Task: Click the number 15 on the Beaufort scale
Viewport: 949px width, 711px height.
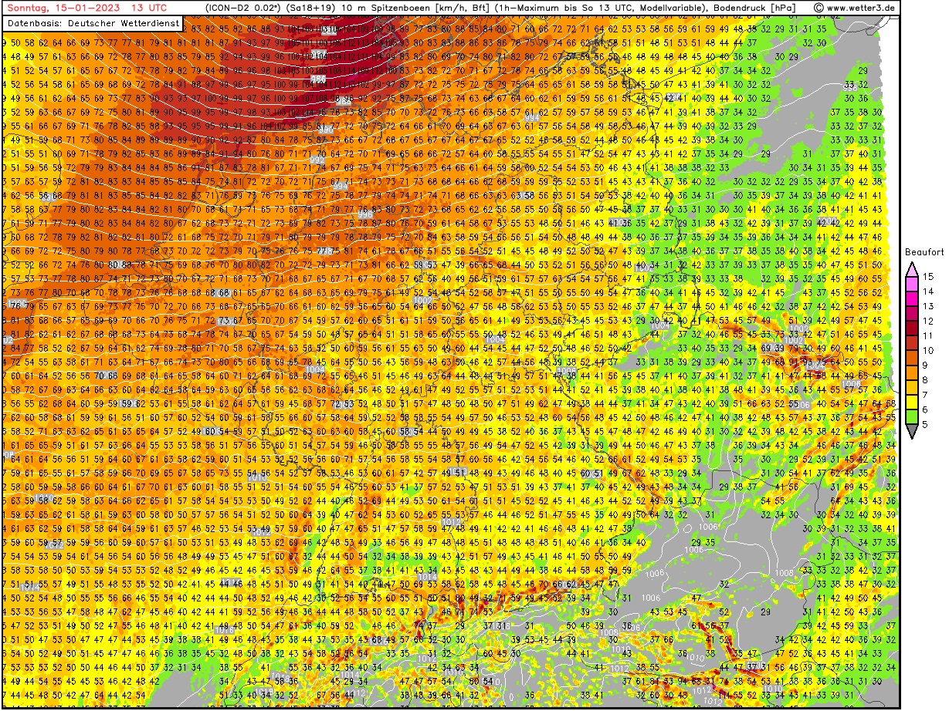Action: (x=929, y=276)
